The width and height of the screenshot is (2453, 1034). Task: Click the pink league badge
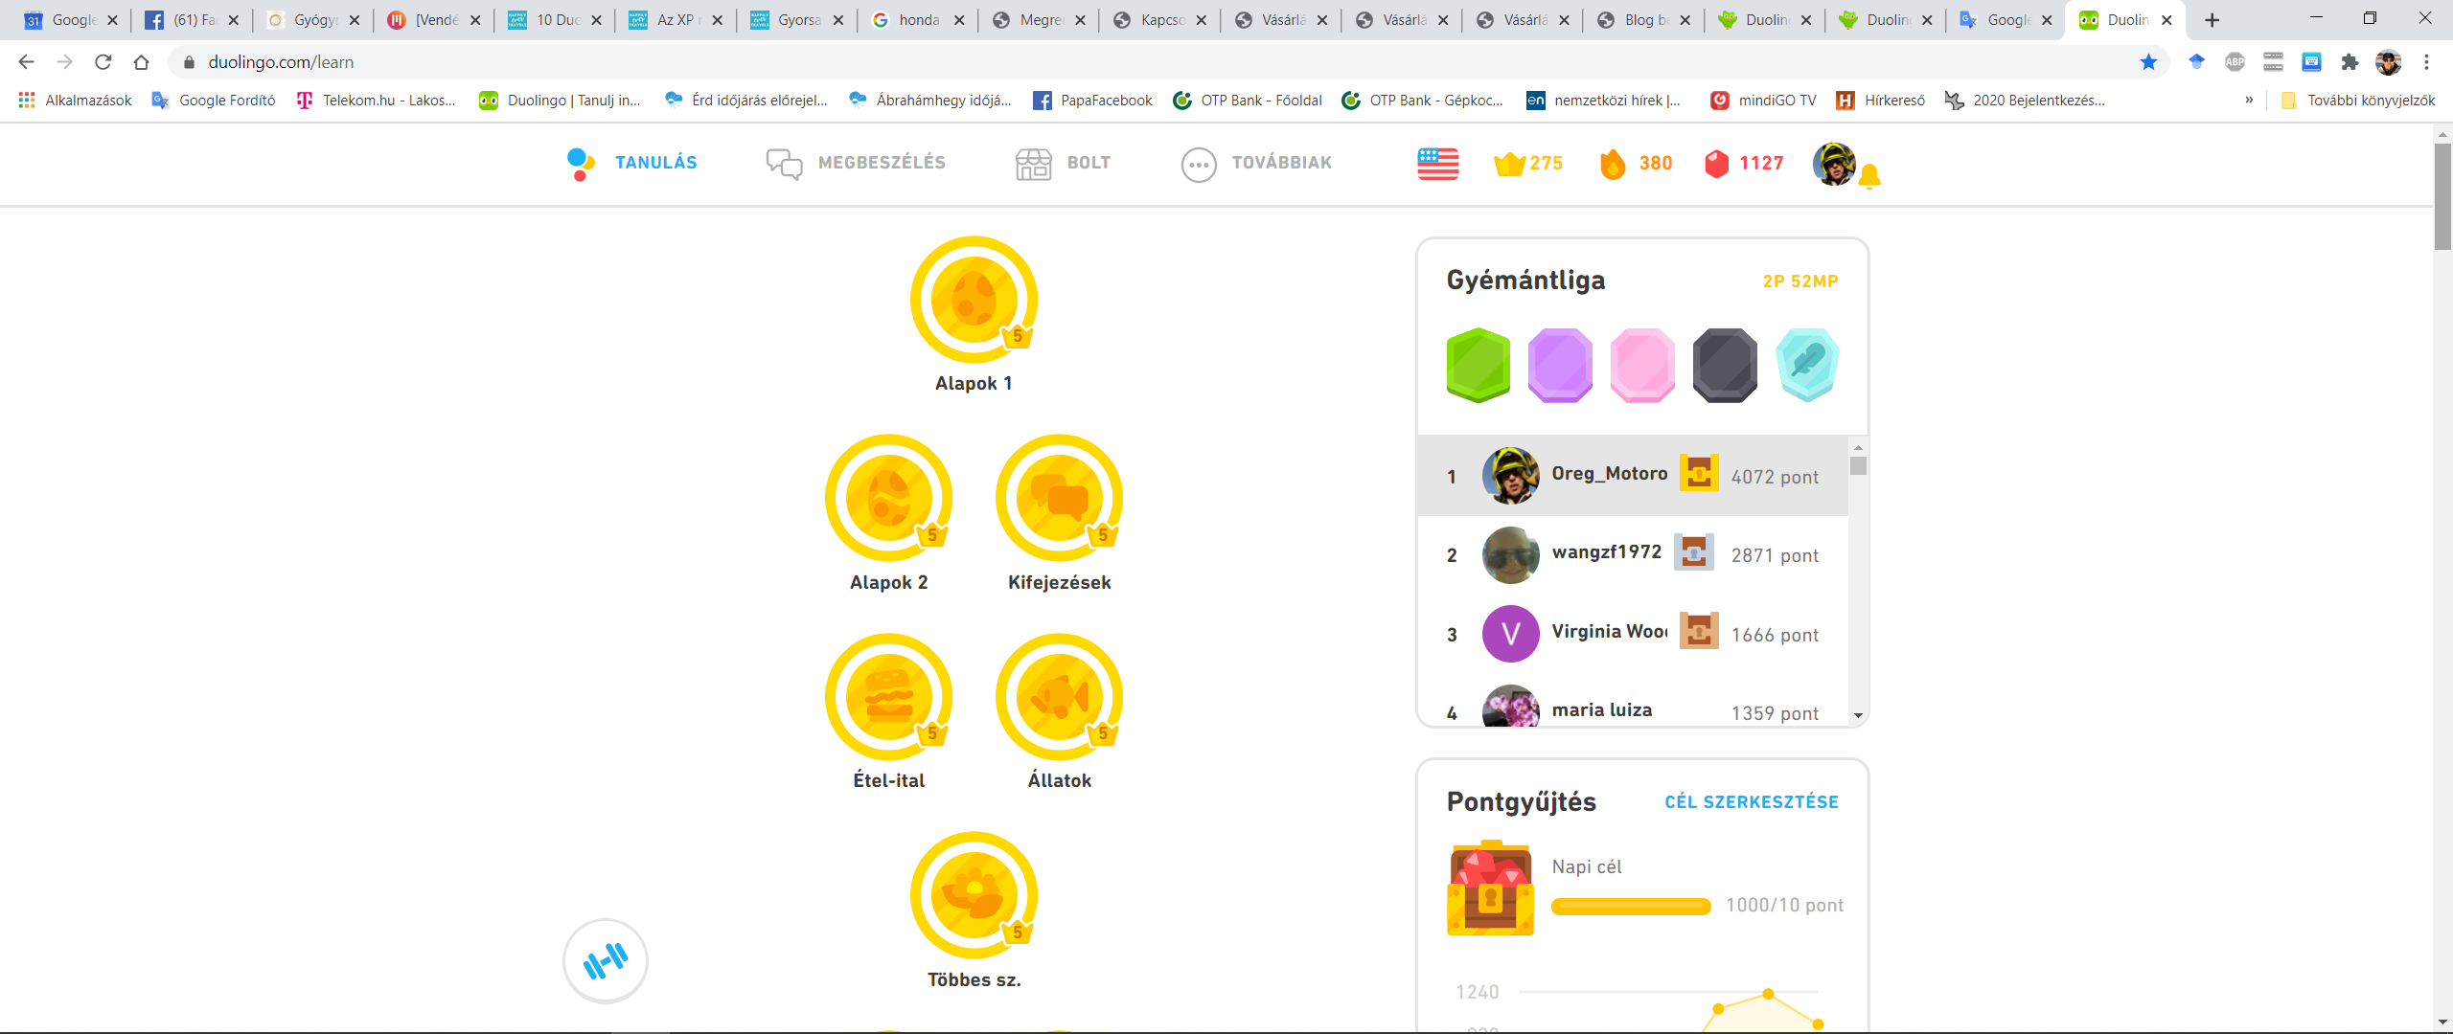pos(1643,365)
